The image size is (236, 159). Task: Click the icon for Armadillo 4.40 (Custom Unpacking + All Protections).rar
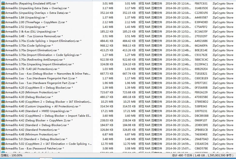pos(3,106)
